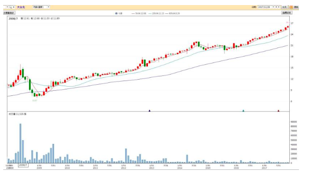Click the dark red triangle chart marker
This screenshot has height=181, width=323.
click(x=279, y=111)
